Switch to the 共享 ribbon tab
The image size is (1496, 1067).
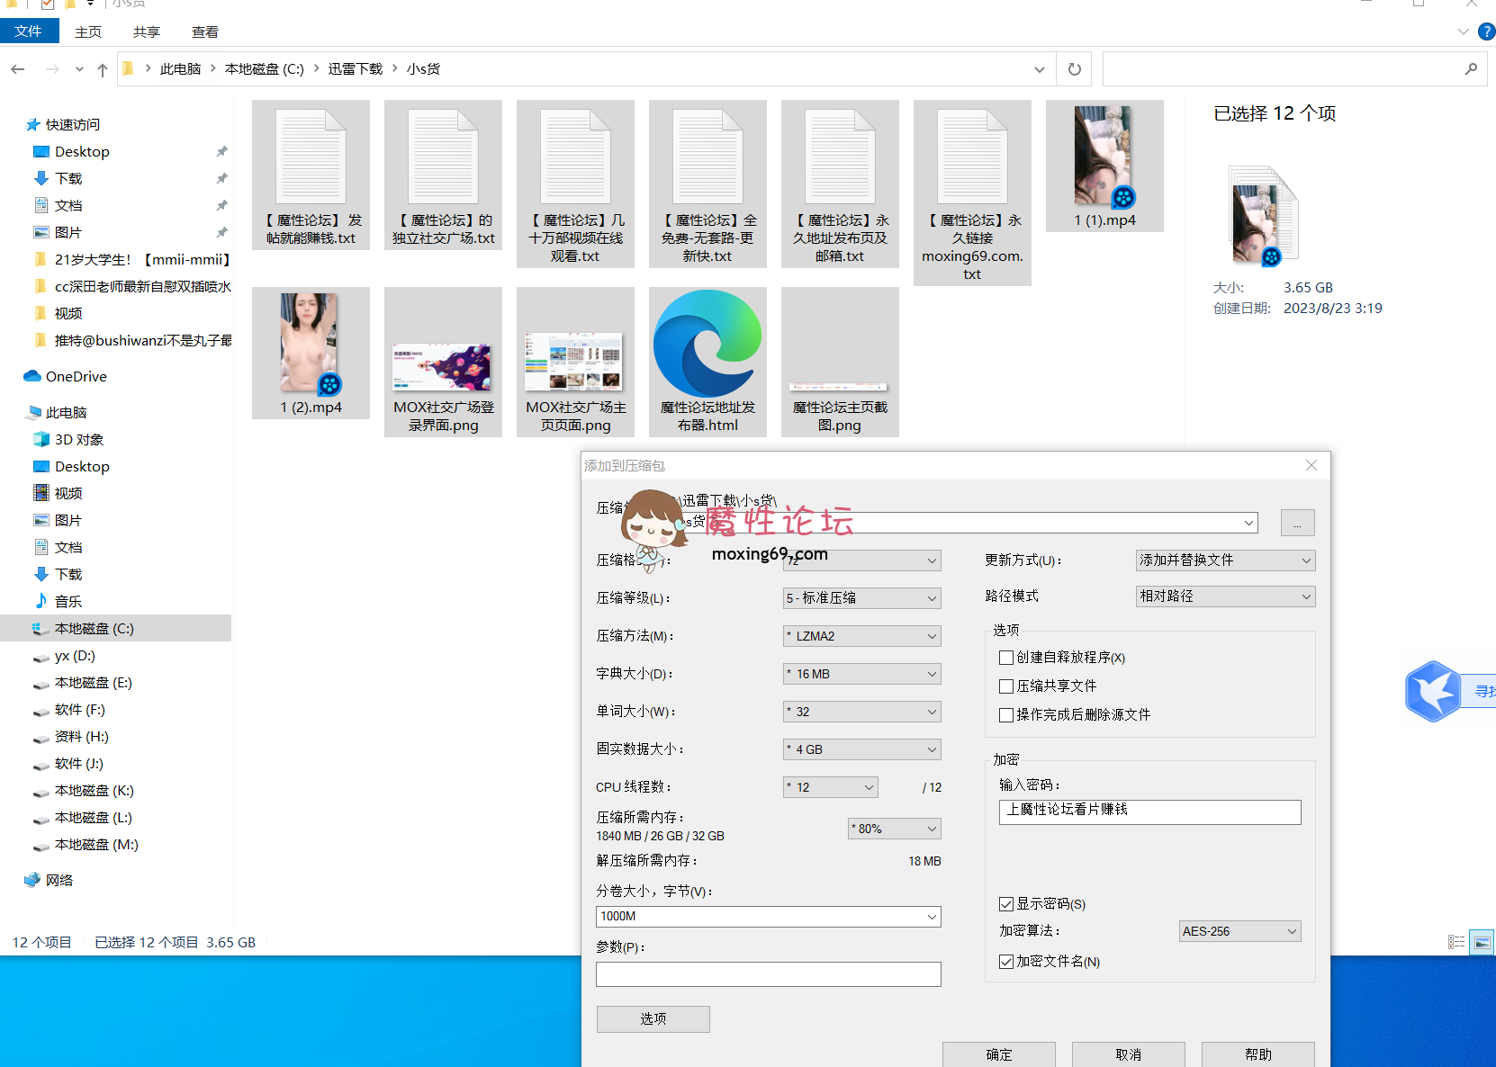click(146, 32)
